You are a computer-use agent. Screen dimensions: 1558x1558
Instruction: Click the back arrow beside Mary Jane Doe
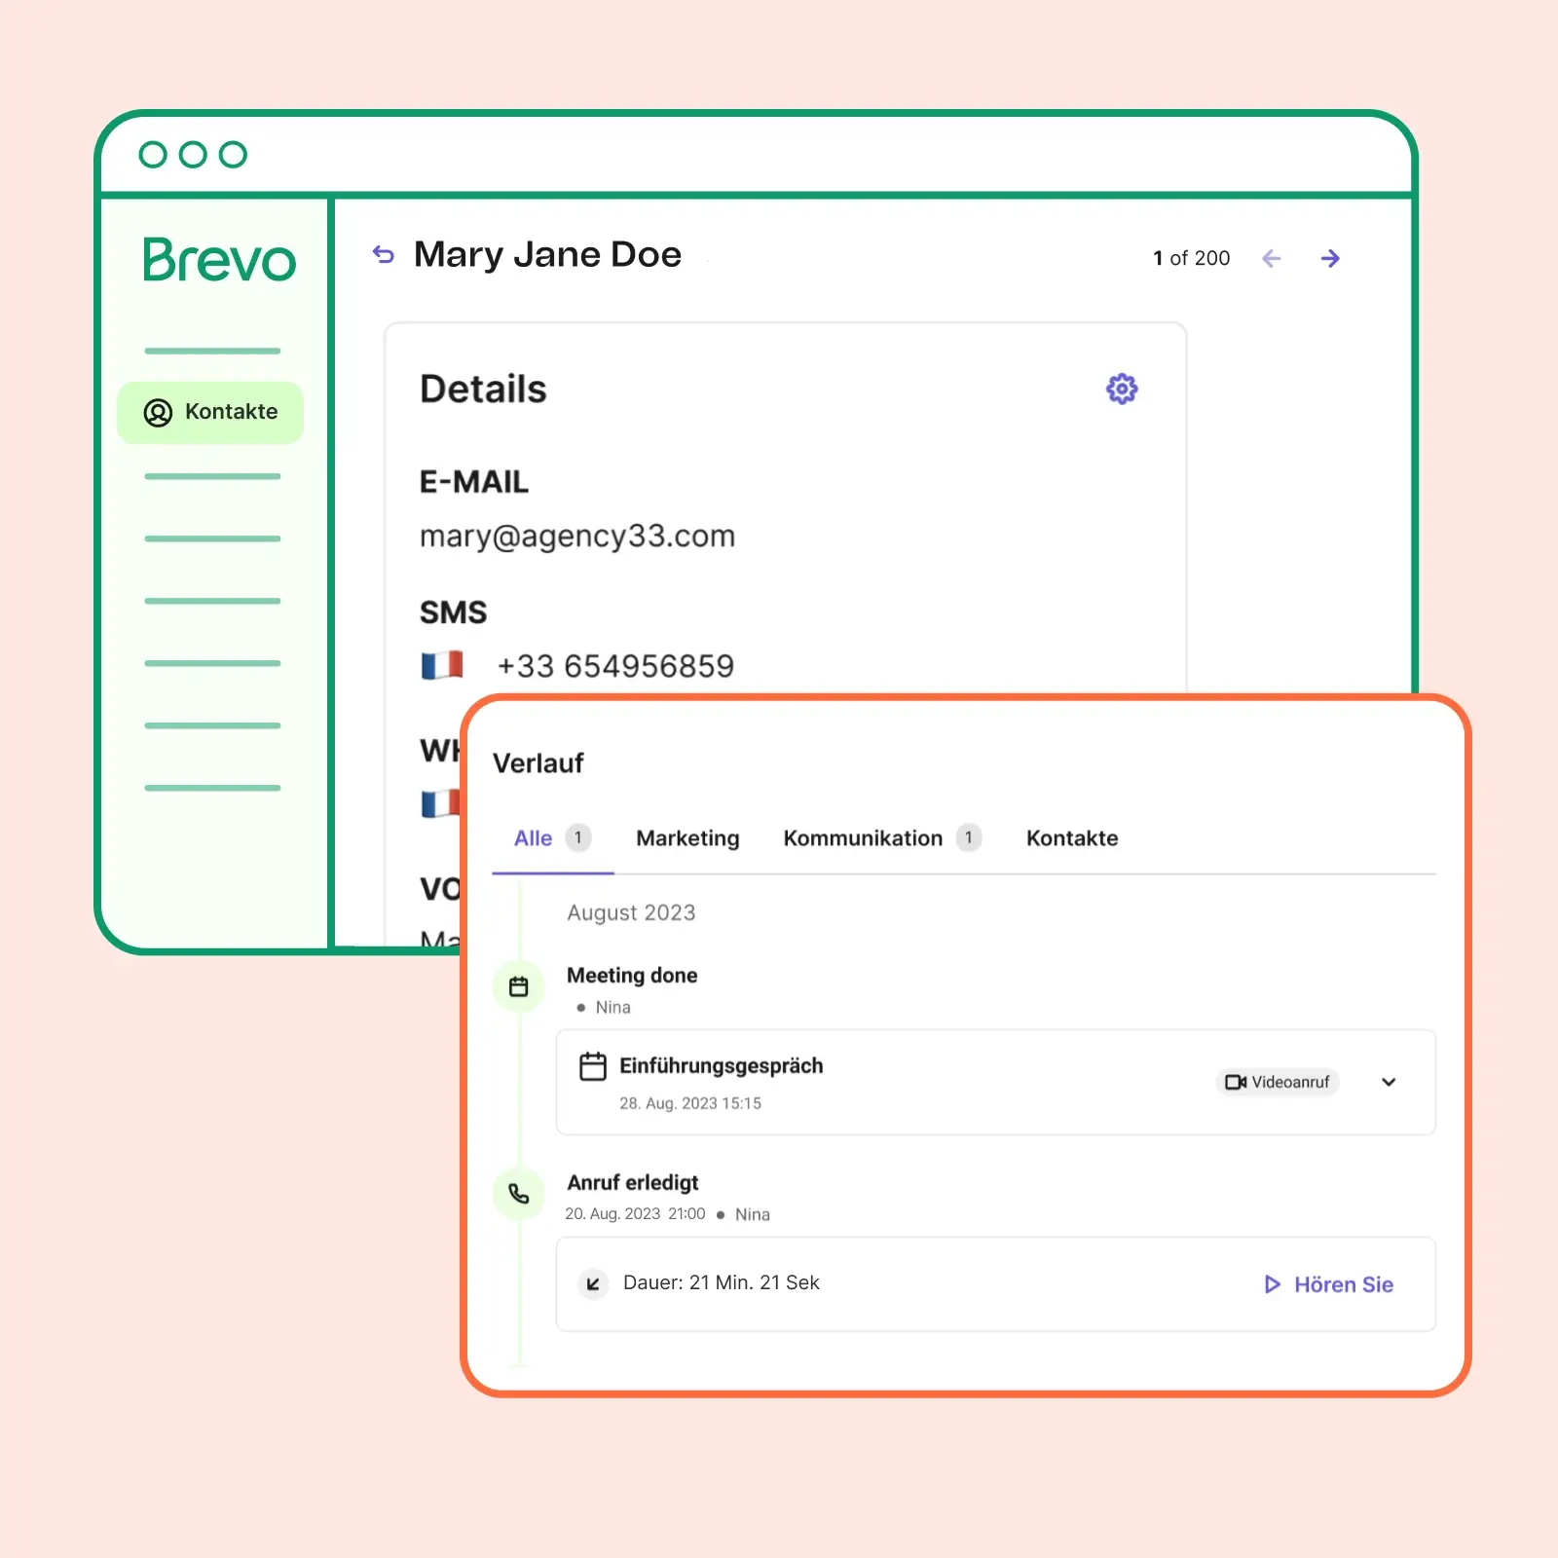(x=384, y=255)
